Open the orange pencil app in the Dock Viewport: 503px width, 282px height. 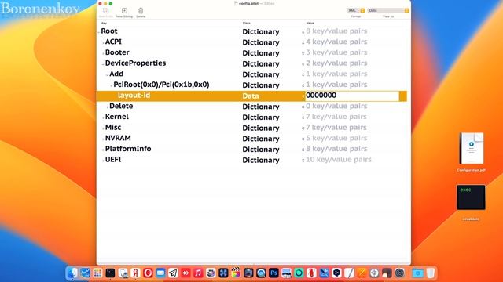(x=362, y=273)
